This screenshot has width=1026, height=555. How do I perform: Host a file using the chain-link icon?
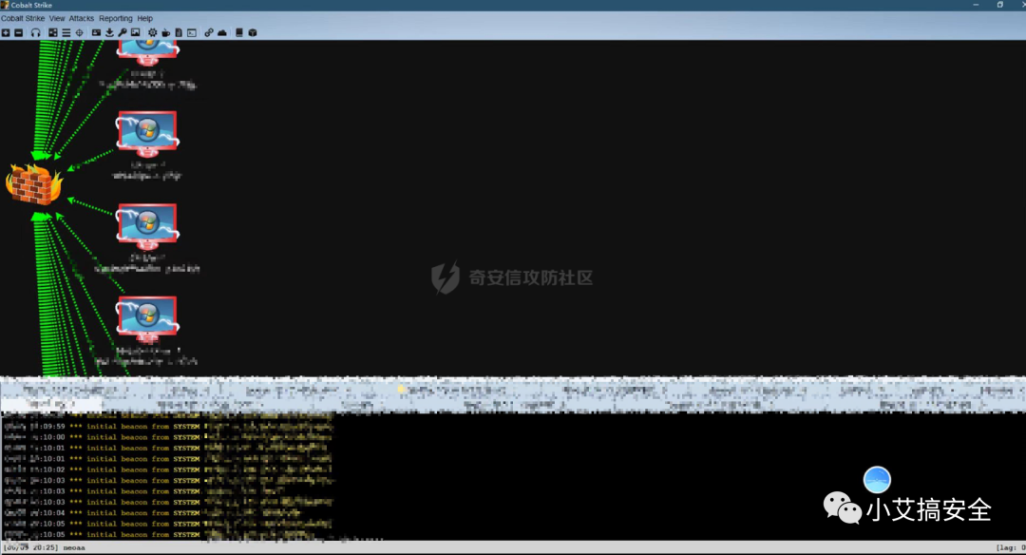coord(209,32)
